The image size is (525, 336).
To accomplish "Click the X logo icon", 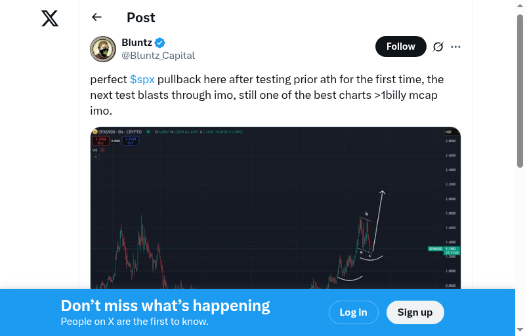I will (50, 18).
